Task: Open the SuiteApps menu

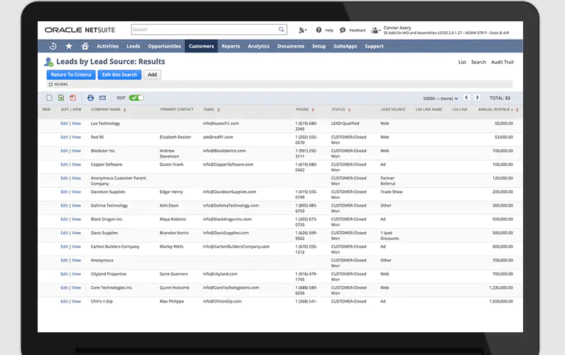Action: [x=345, y=46]
